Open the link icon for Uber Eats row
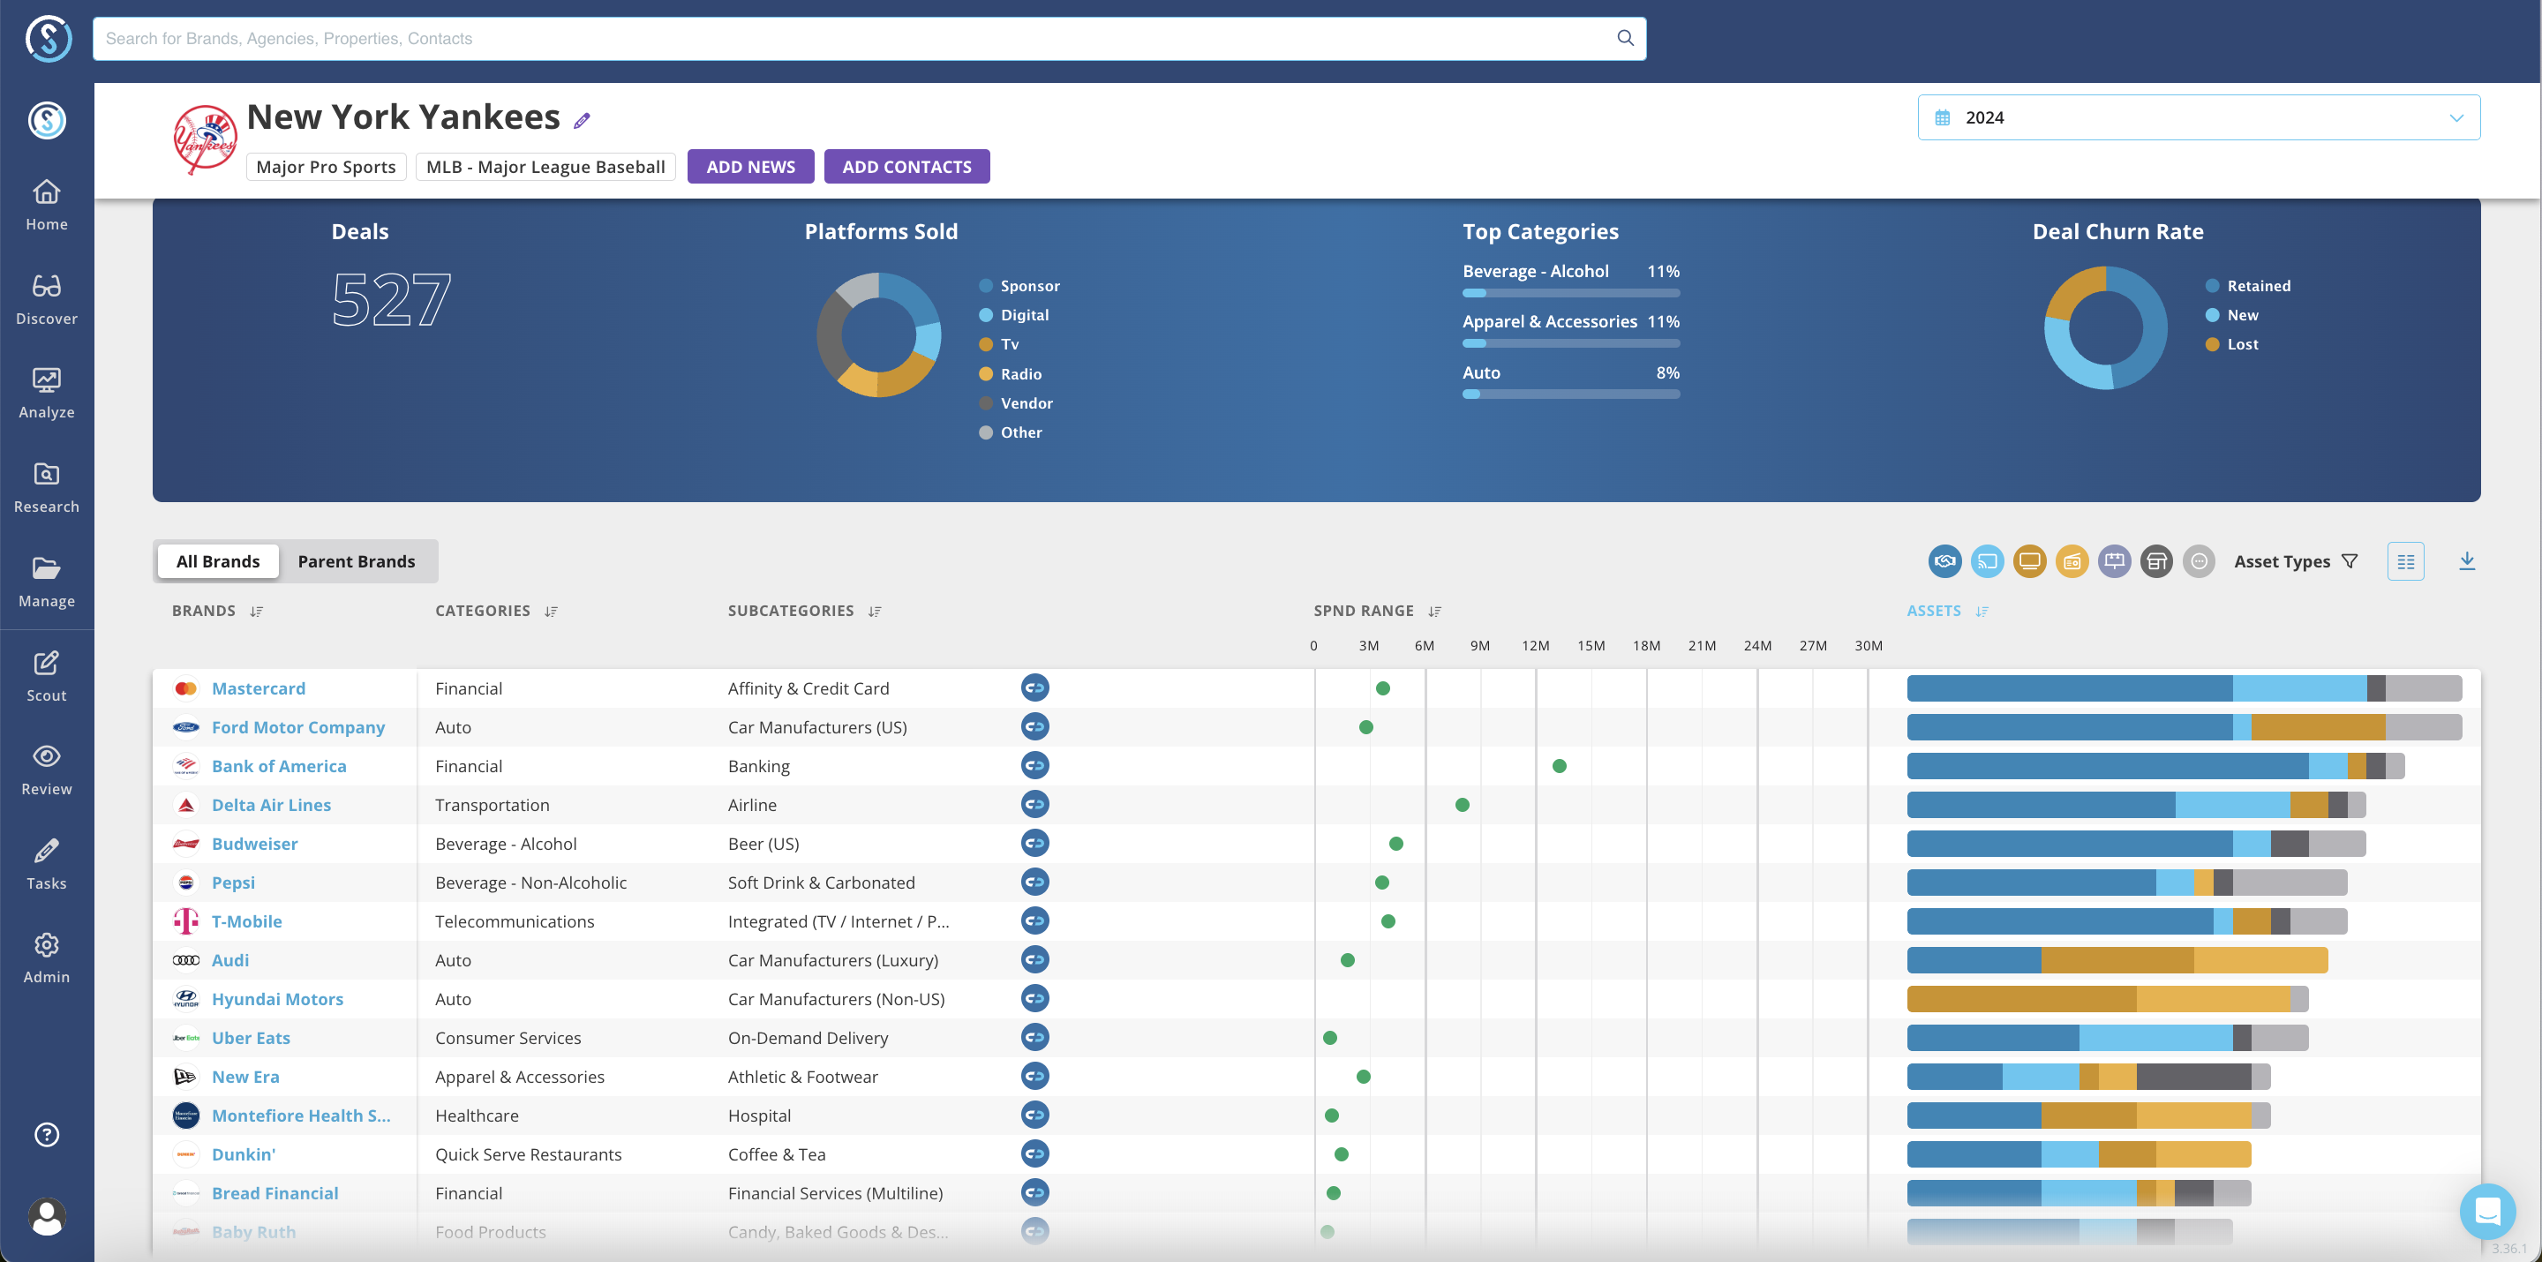2542x1262 pixels. [x=1034, y=1037]
